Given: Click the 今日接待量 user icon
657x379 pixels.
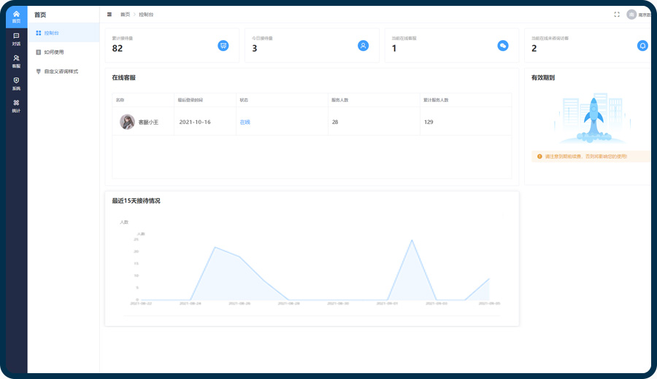Looking at the screenshot, I should coord(363,45).
